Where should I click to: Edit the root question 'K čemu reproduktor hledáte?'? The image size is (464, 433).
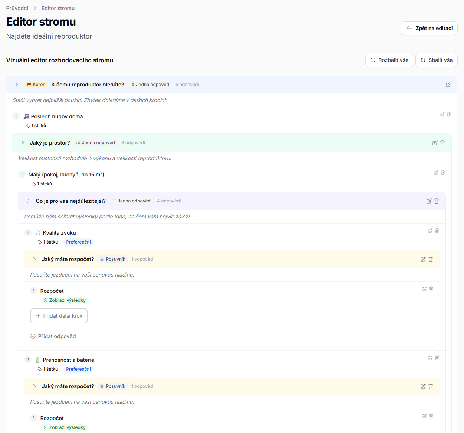(448, 85)
